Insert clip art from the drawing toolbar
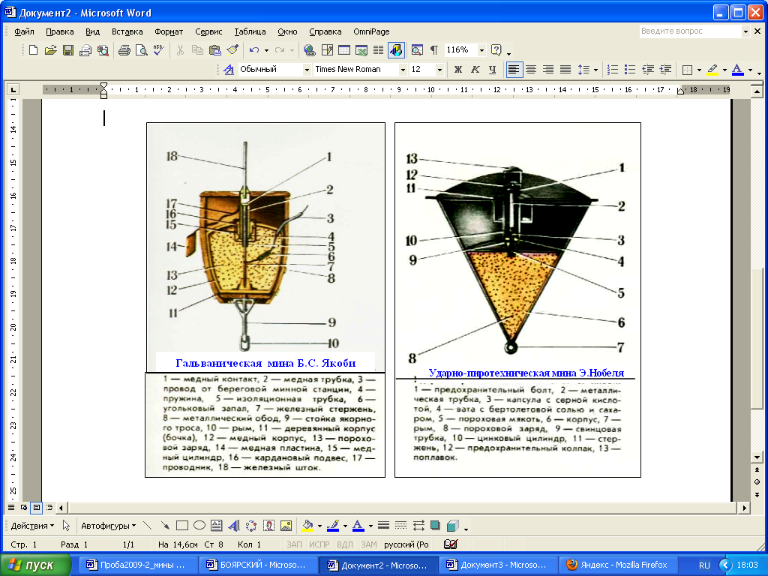Image resolution: width=768 pixels, height=576 pixels. click(x=268, y=526)
